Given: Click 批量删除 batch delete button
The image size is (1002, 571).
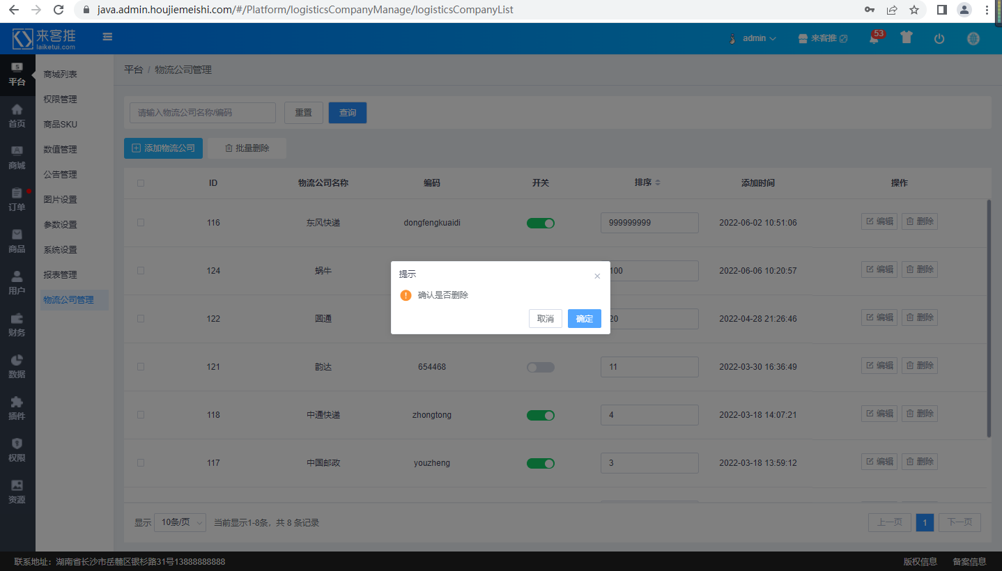Looking at the screenshot, I should 247,148.
